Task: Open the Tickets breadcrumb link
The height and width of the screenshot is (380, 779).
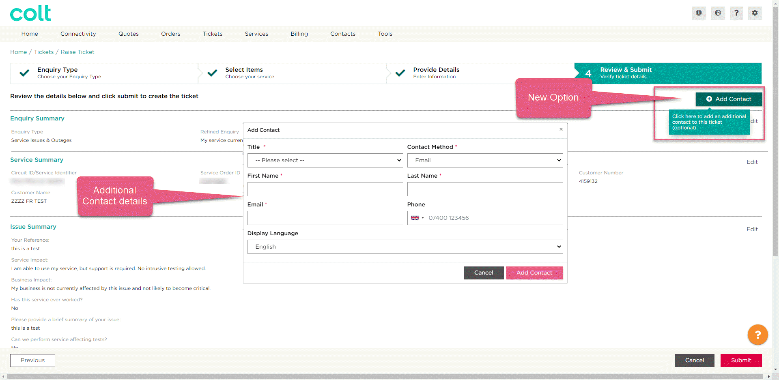Action: tap(43, 52)
